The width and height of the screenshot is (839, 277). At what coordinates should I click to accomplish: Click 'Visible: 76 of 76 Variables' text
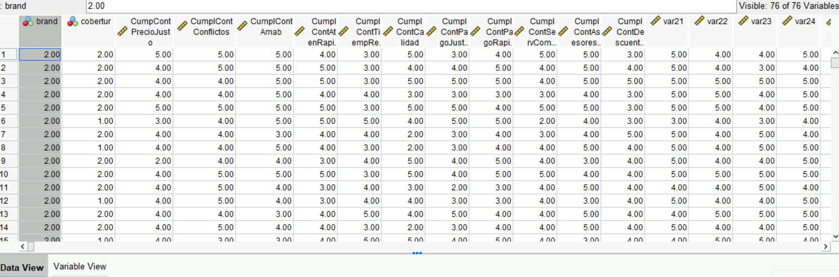tap(788, 6)
